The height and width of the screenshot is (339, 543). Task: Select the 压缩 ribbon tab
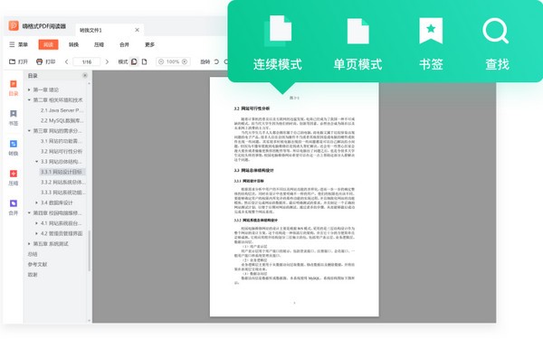pos(99,44)
